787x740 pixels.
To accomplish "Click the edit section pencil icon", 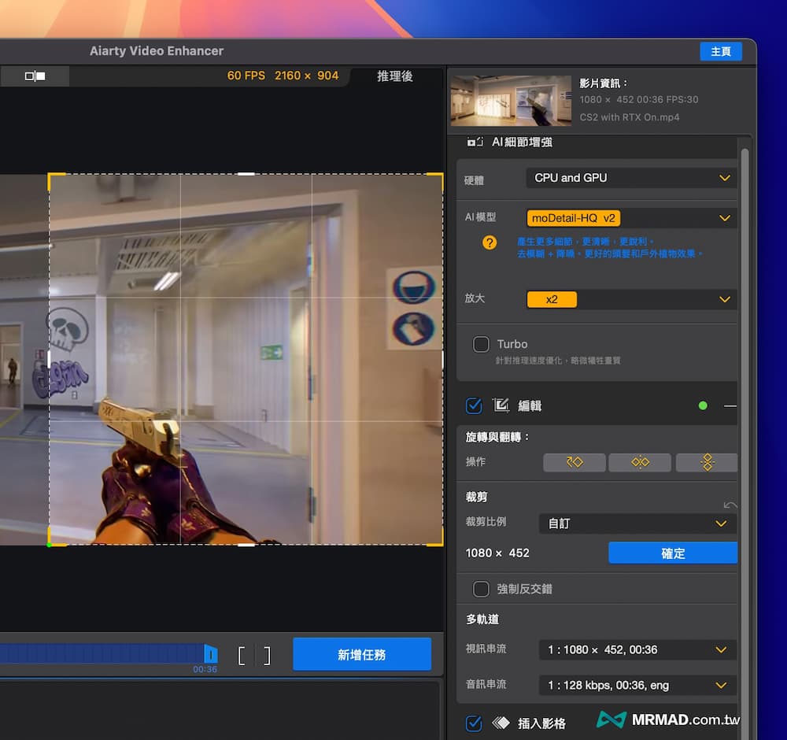I will coord(501,405).
